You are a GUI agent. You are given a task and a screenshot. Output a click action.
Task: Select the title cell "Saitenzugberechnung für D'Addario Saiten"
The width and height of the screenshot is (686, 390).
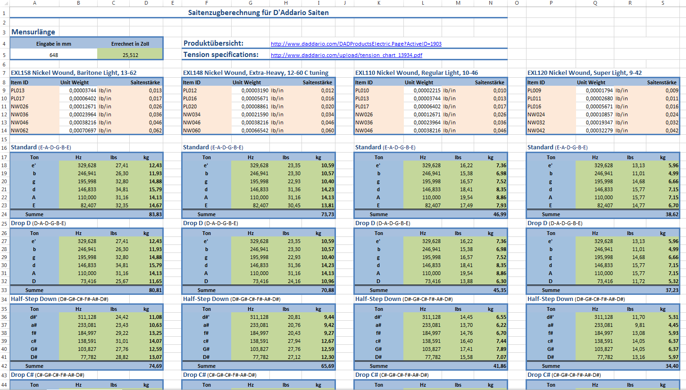click(258, 13)
